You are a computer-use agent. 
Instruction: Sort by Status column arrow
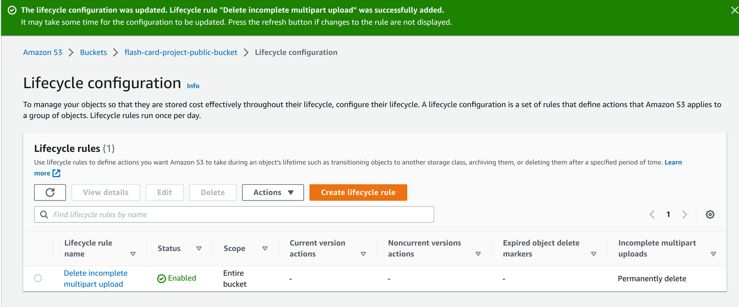pyautogui.click(x=199, y=248)
